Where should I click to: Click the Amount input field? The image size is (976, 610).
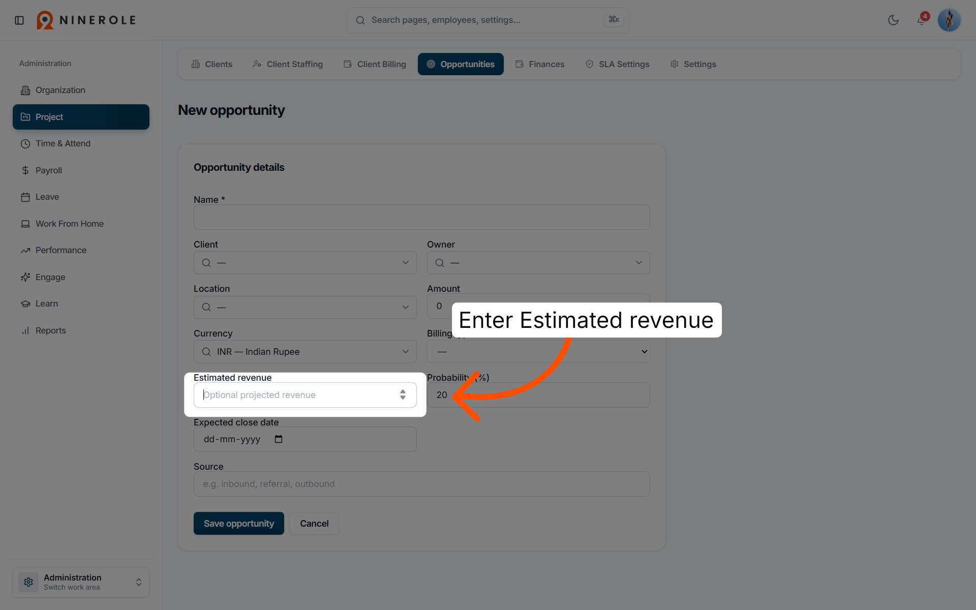538,306
